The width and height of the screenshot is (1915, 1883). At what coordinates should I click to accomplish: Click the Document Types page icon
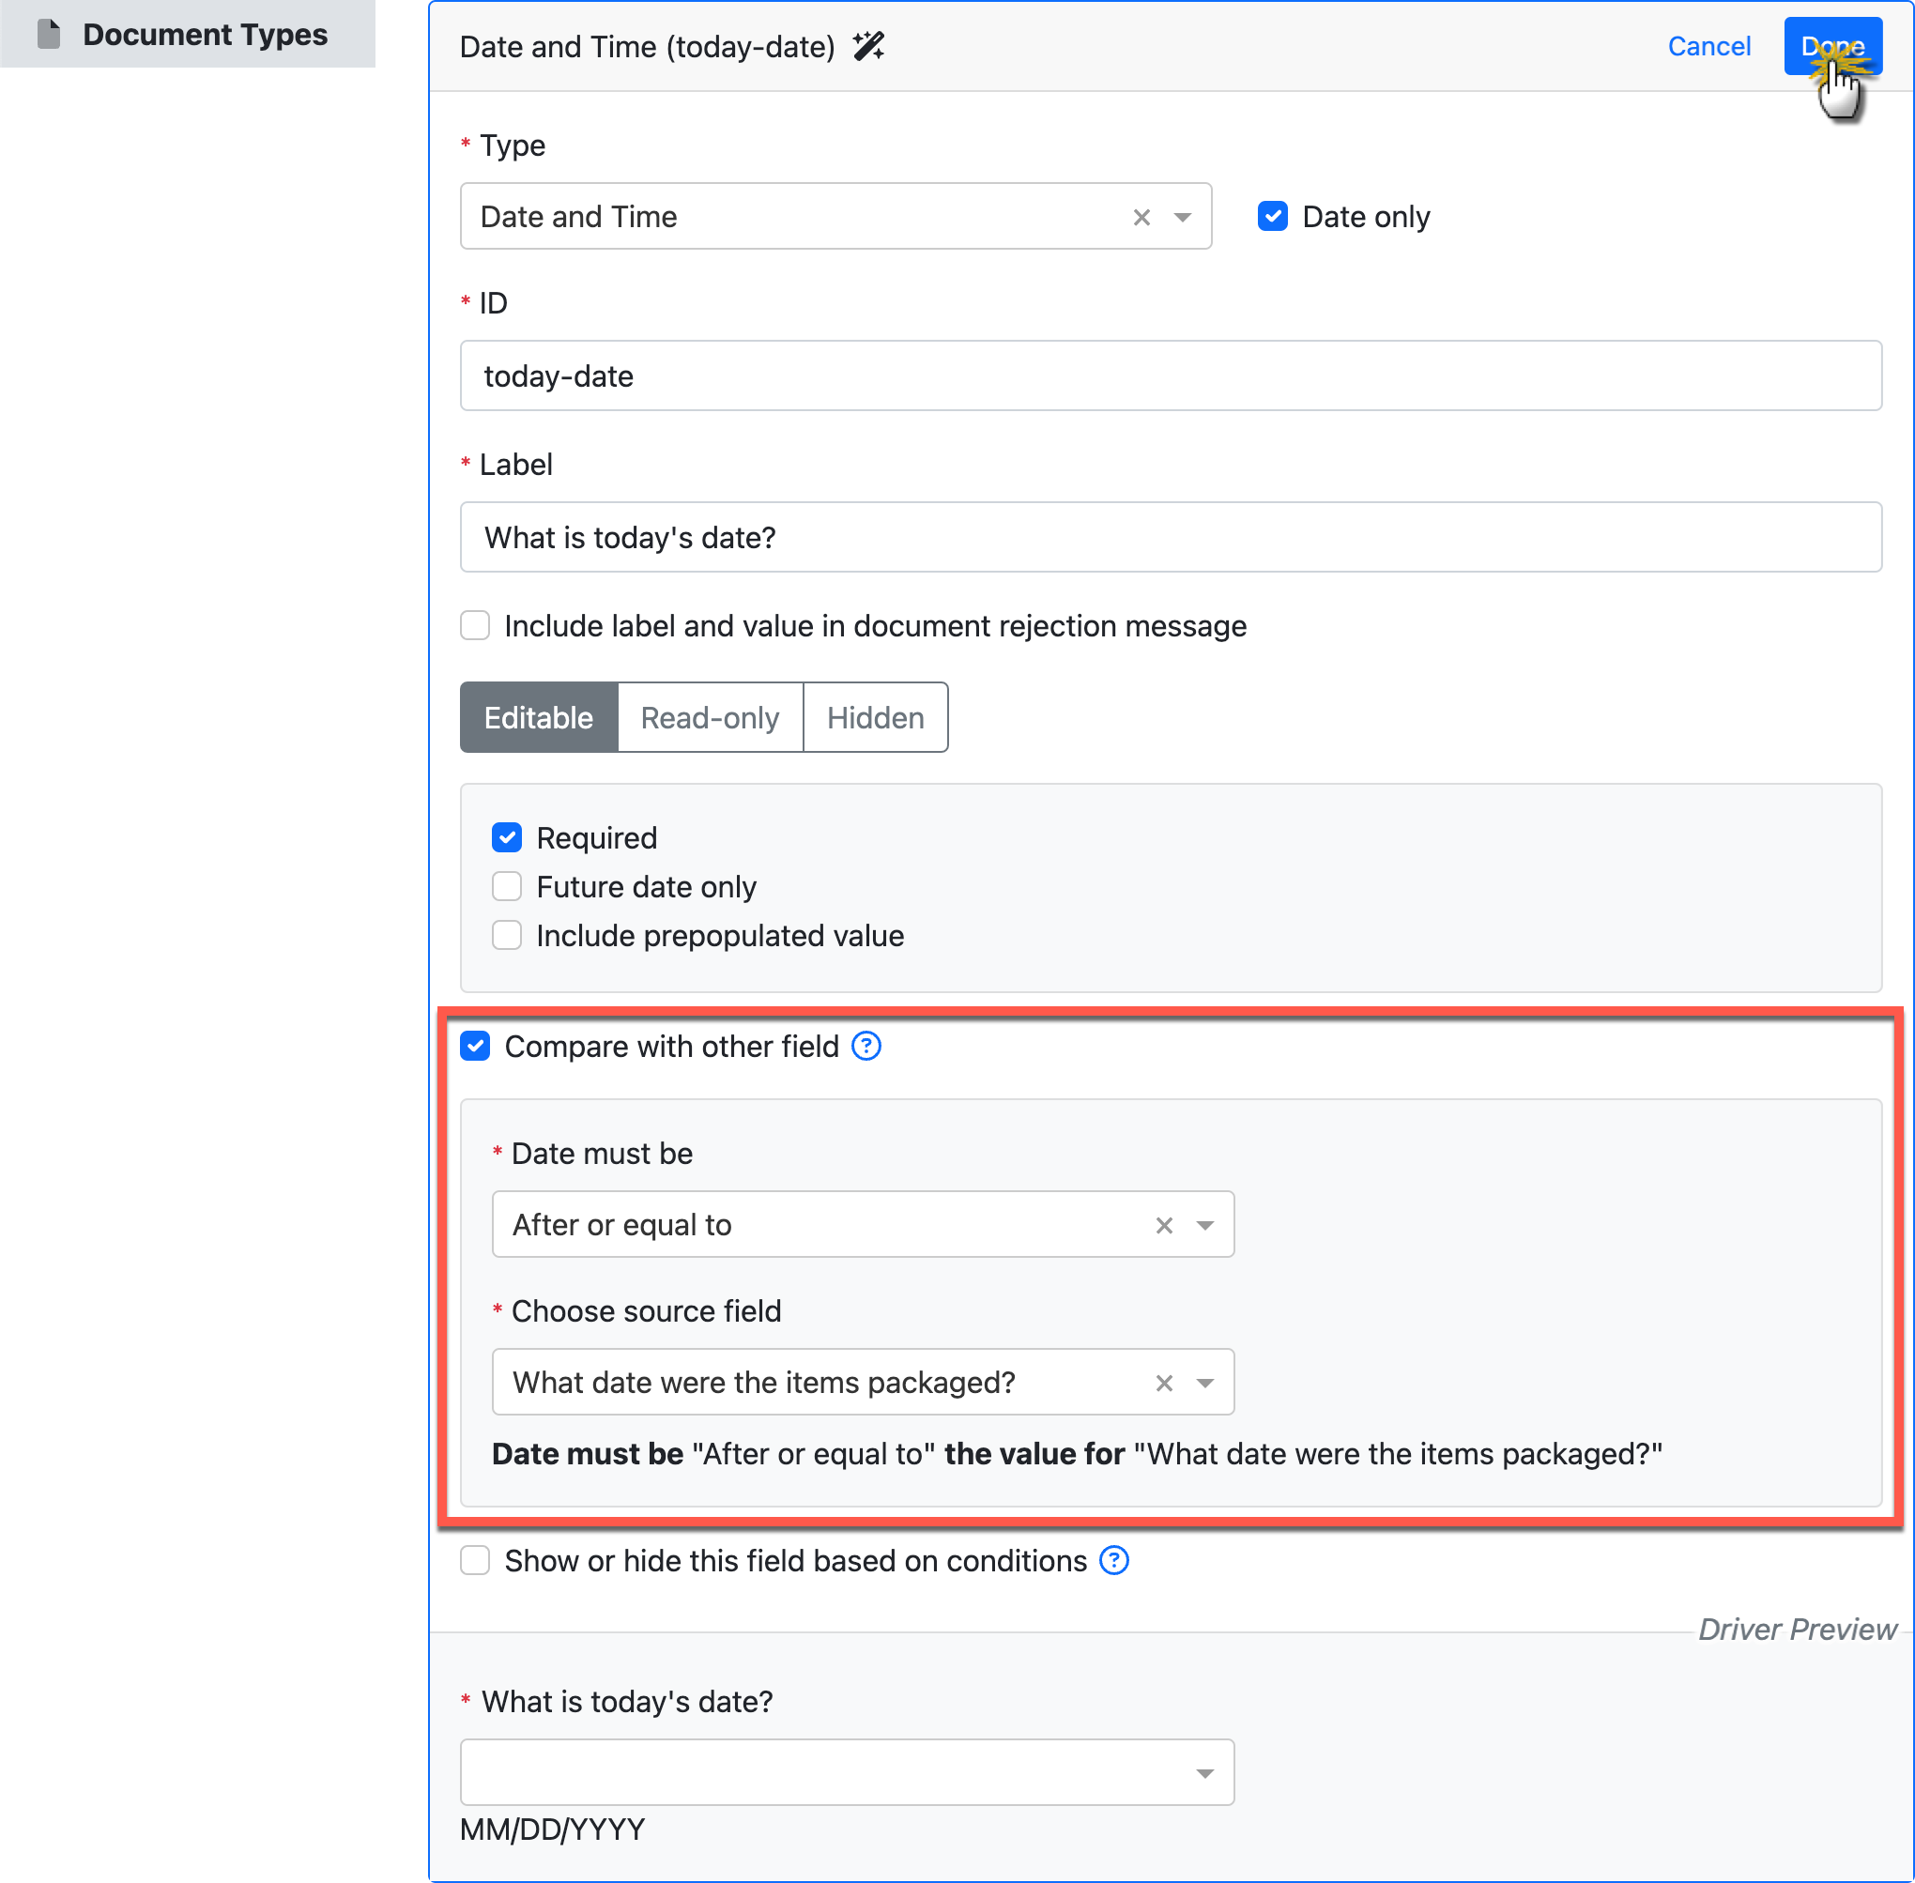pos(50,35)
